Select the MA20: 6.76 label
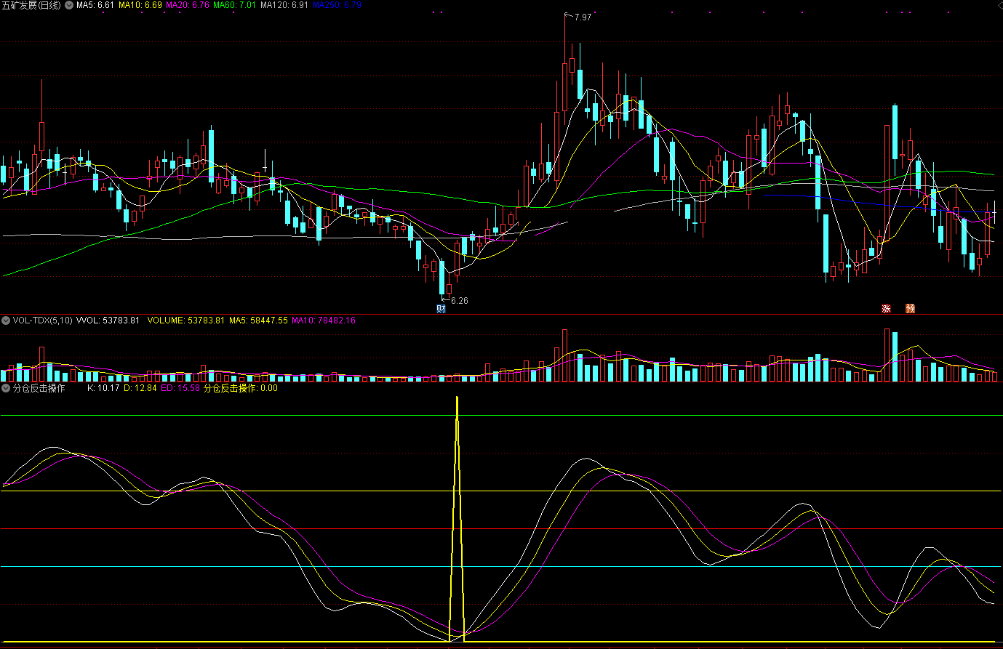Screen dimensions: 1003x649 pyautogui.click(x=188, y=5)
